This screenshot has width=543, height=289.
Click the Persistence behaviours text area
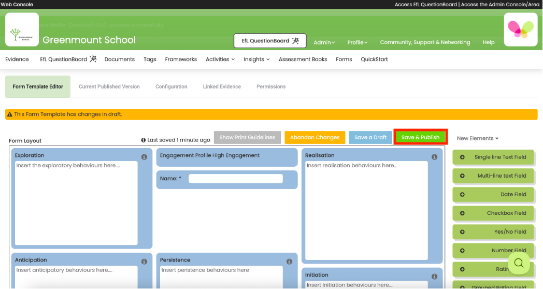(221, 277)
